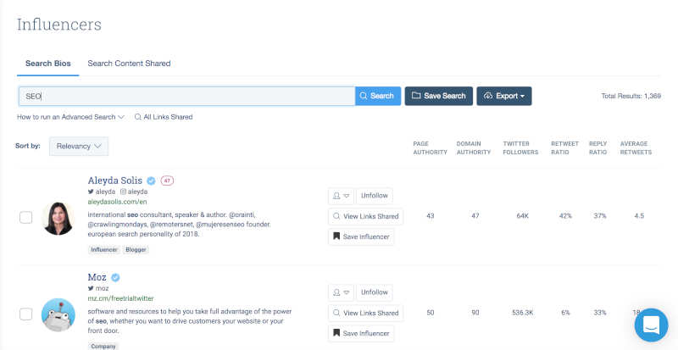
Task: View Links Shared by Moz
Action: (366, 313)
